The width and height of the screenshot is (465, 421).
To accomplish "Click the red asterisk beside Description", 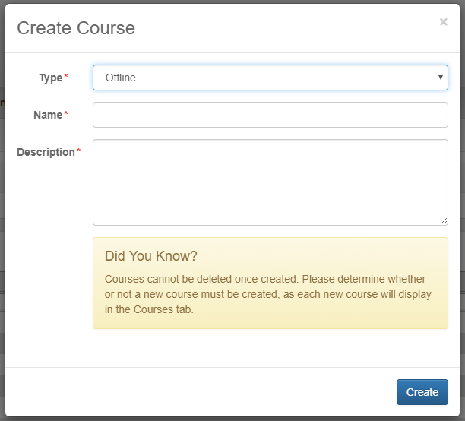I will 78,150.
